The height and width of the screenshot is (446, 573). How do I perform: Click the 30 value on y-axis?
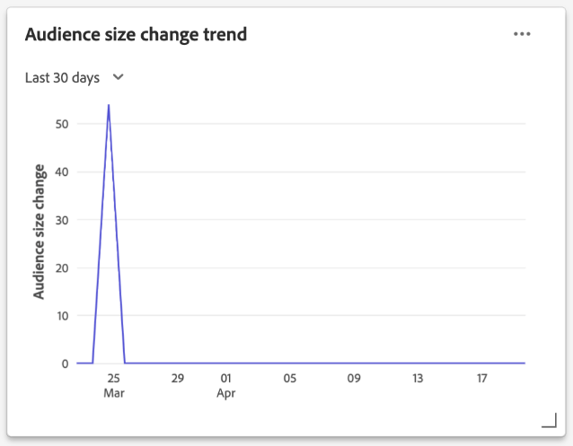point(62,220)
